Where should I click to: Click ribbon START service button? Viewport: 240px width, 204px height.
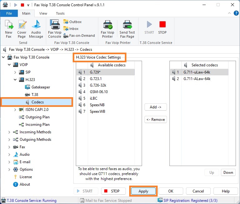(x=149, y=28)
